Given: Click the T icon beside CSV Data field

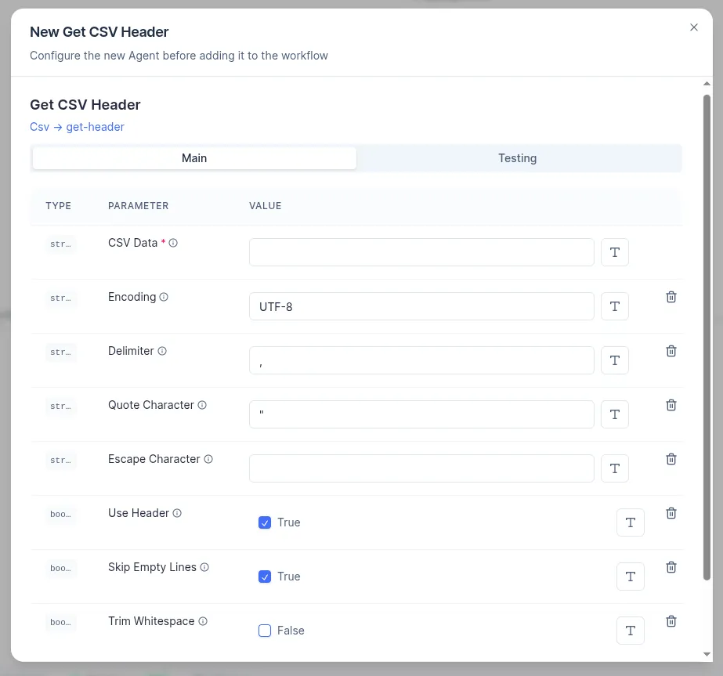Looking at the screenshot, I should pyautogui.click(x=614, y=251).
